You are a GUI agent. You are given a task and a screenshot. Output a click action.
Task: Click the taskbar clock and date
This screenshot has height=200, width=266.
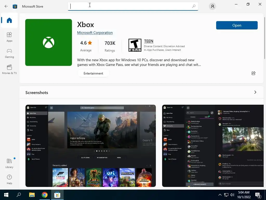click(244, 195)
